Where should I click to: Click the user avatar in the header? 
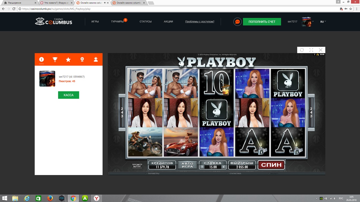(x=306, y=22)
